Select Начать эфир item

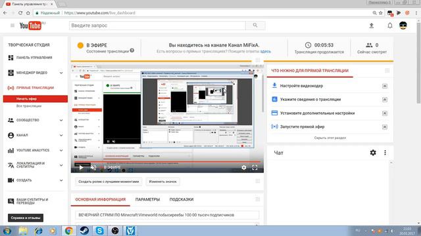tap(36, 99)
